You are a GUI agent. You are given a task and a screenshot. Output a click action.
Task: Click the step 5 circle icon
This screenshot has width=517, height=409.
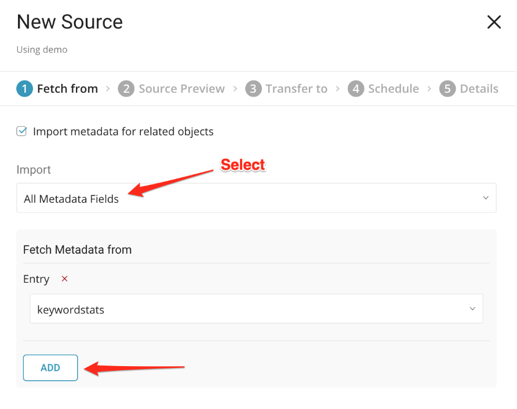click(447, 89)
